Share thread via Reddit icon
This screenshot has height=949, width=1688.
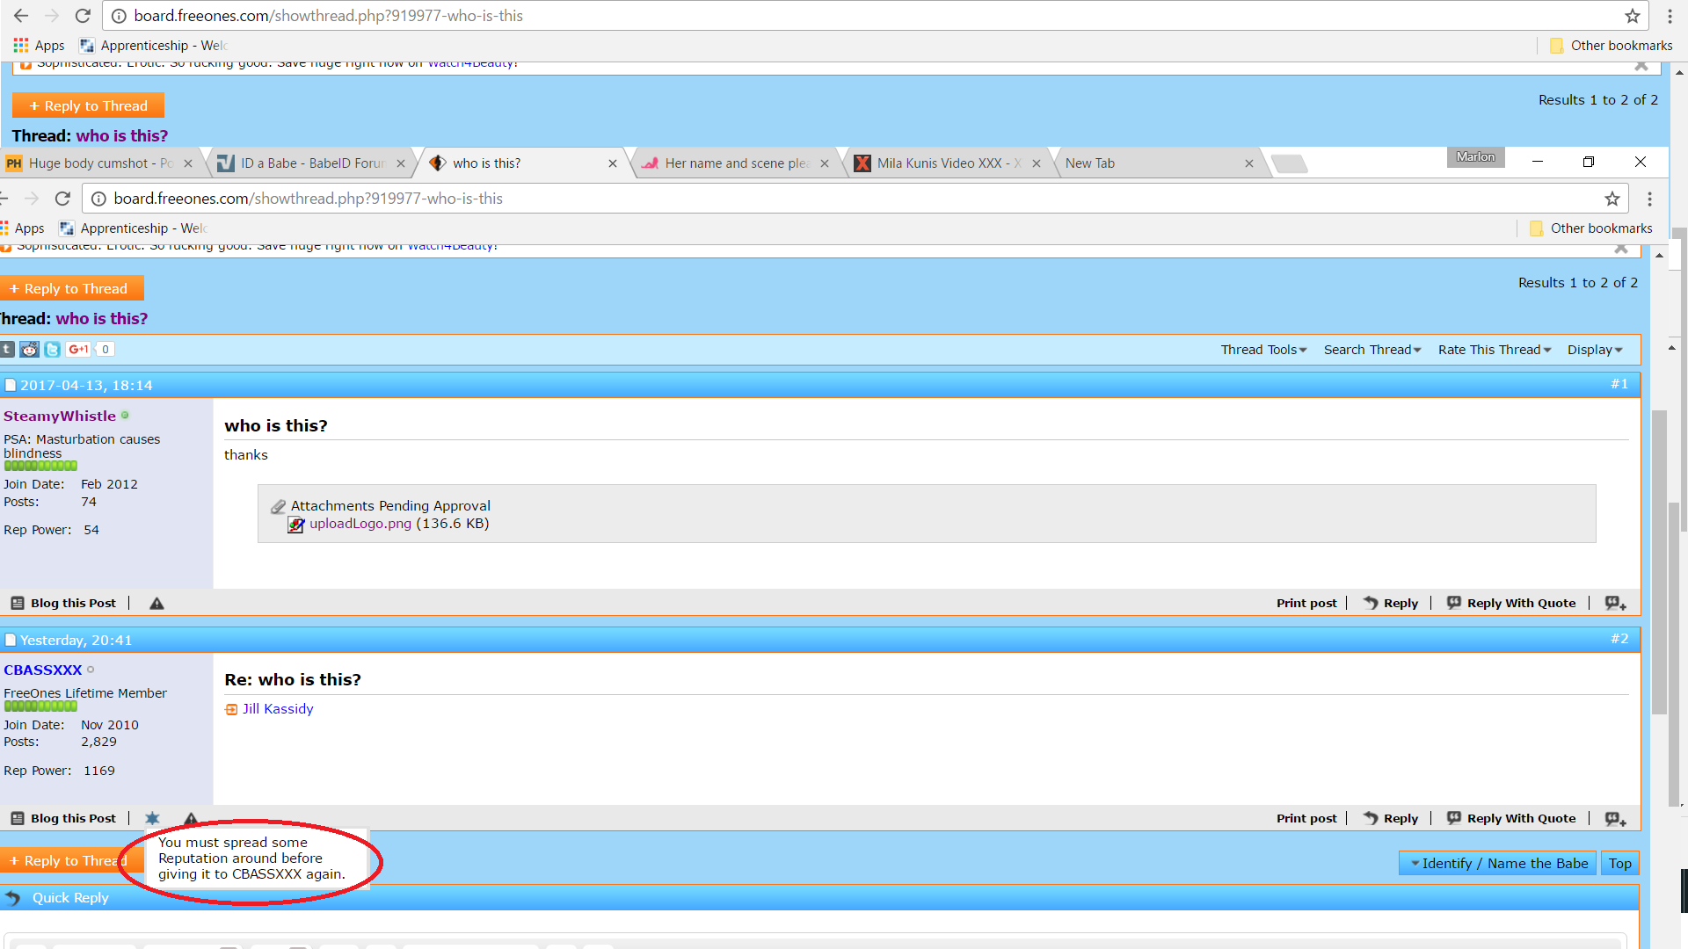(30, 350)
